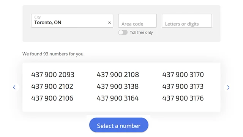Image resolution: width=243 pixels, height=137 pixels.
Task: Click the Area code field
Action: 137,21
